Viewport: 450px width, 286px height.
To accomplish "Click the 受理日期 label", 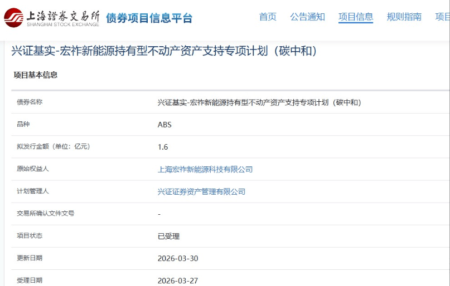I will tap(30, 280).
